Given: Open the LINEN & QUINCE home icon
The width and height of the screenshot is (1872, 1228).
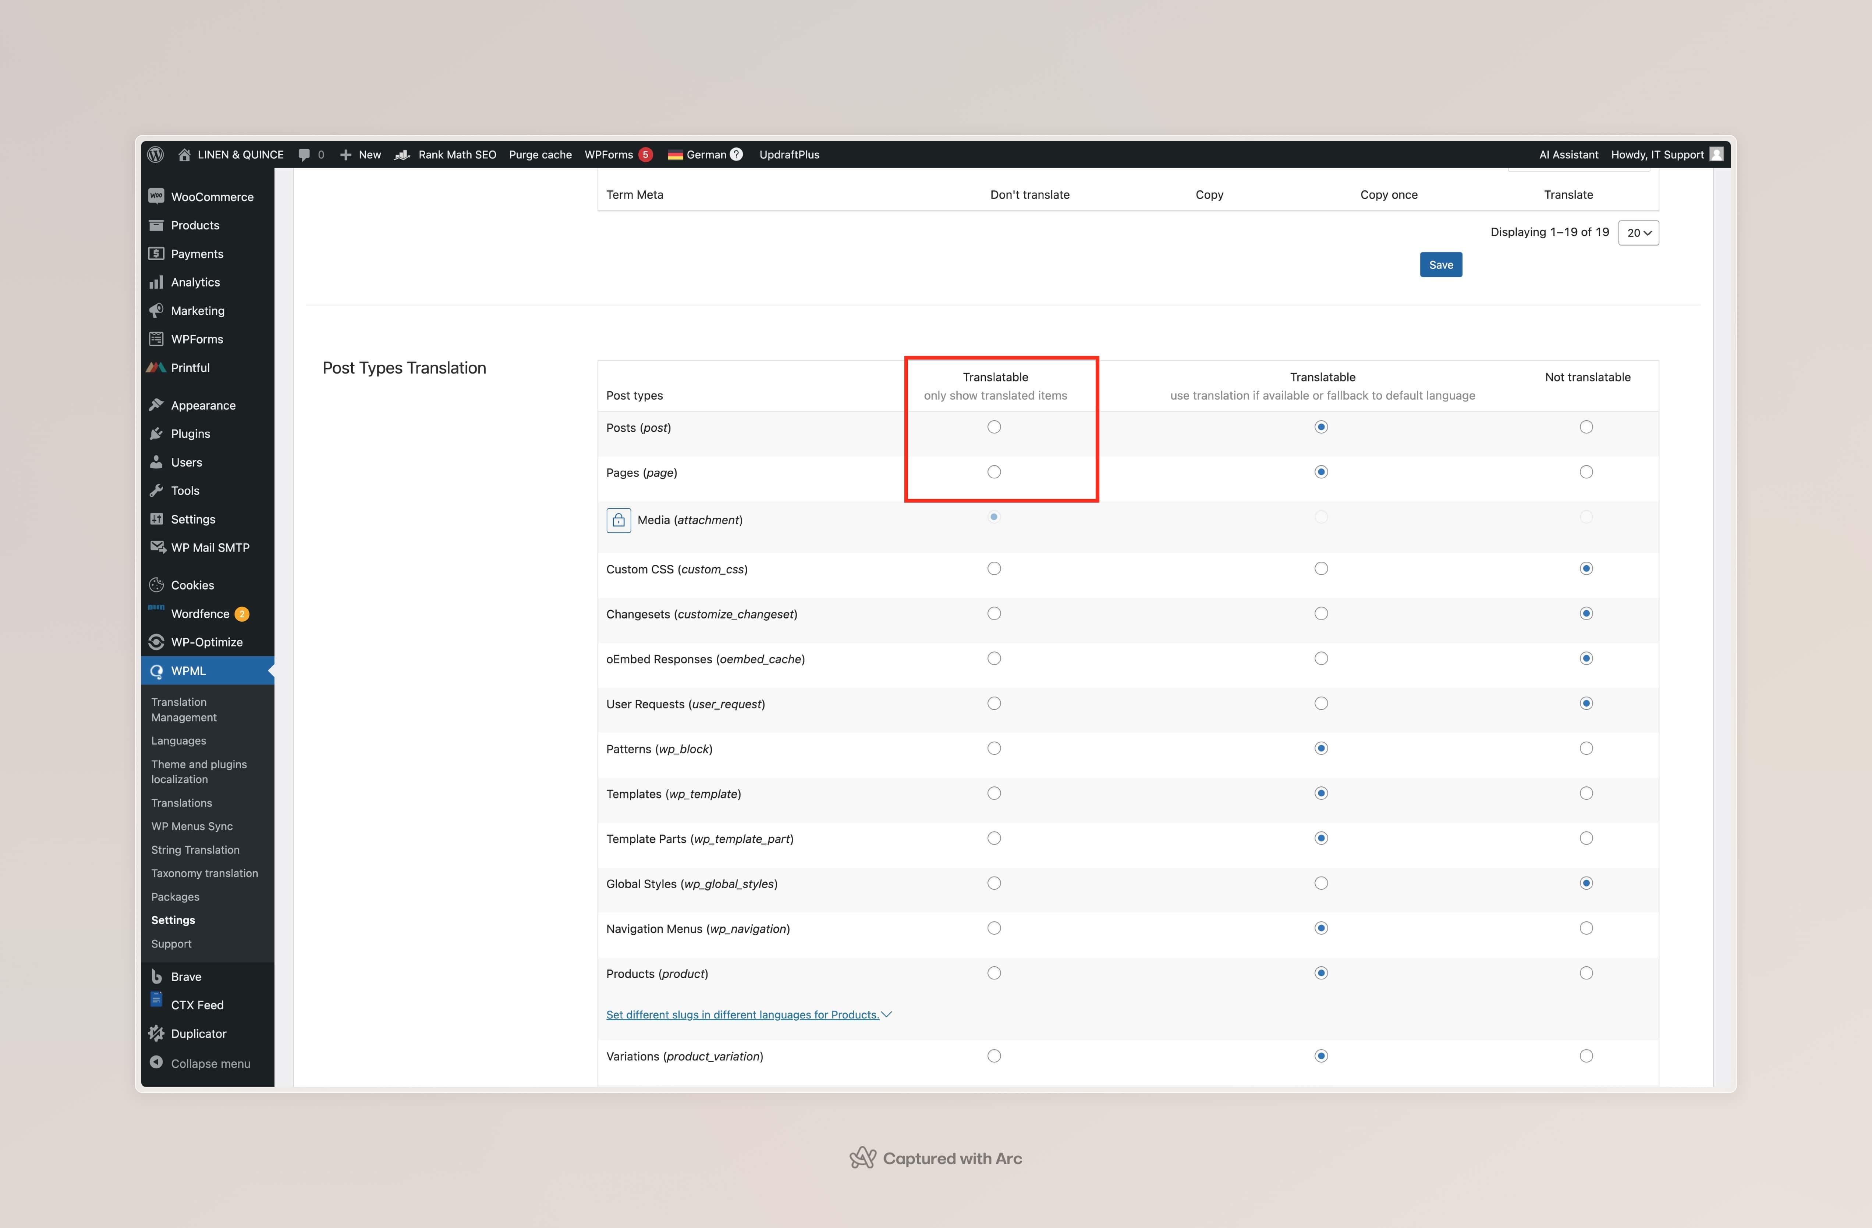Looking at the screenshot, I should point(184,154).
